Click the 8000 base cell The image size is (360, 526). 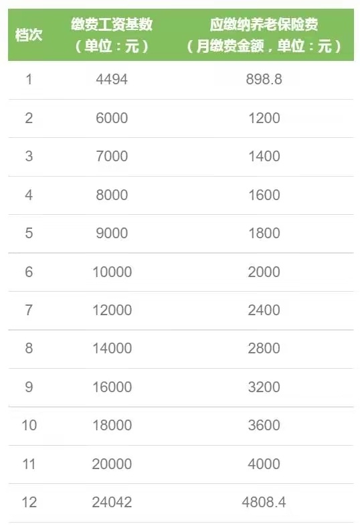[x=112, y=195]
